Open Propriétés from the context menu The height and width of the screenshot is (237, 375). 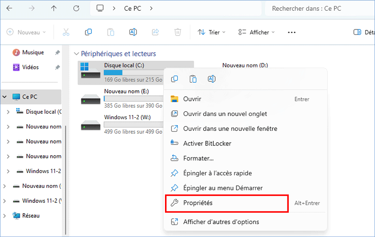click(245, 203)
